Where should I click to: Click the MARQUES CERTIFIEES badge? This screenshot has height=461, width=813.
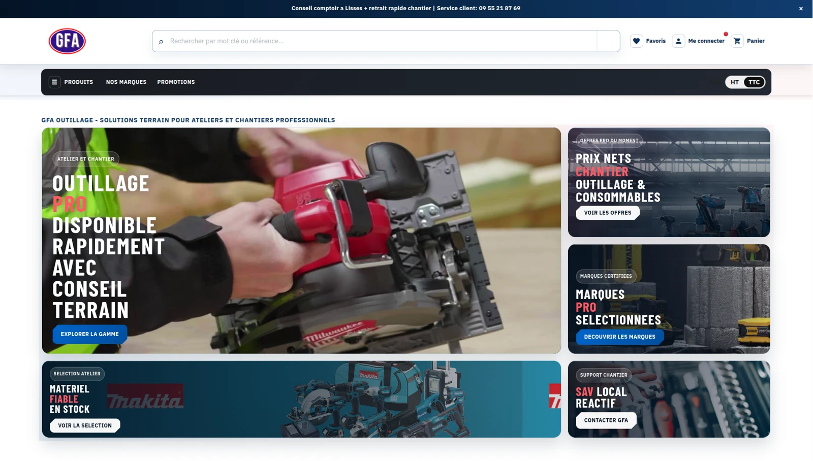[606, 276]
